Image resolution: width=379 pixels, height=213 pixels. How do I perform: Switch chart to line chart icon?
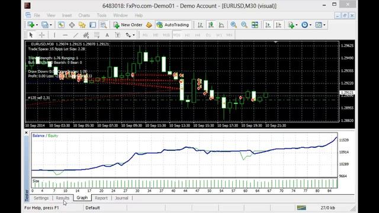pyautogui.click(x=221, y=25)
